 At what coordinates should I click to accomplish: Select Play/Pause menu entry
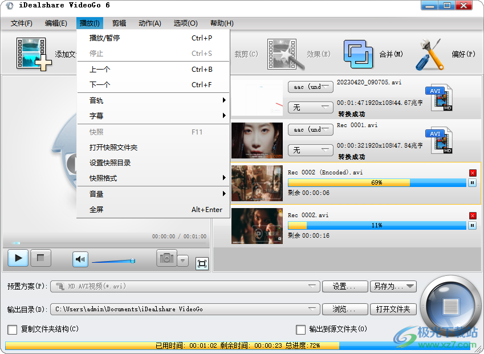(153, 38)
